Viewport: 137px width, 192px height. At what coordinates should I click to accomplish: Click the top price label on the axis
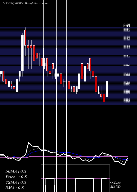click(127, 25)
